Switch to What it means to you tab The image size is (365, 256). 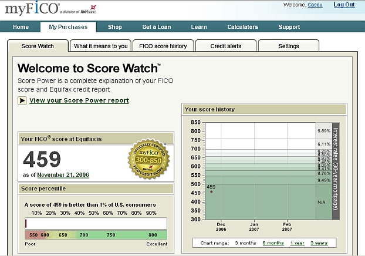100,46
